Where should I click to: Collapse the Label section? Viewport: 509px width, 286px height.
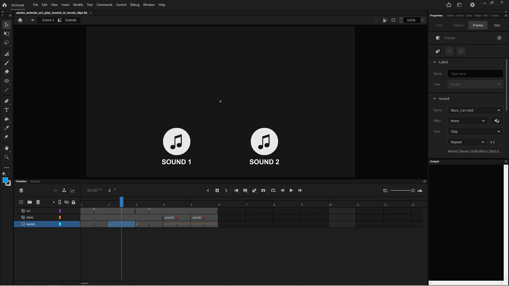coord(435,62)
